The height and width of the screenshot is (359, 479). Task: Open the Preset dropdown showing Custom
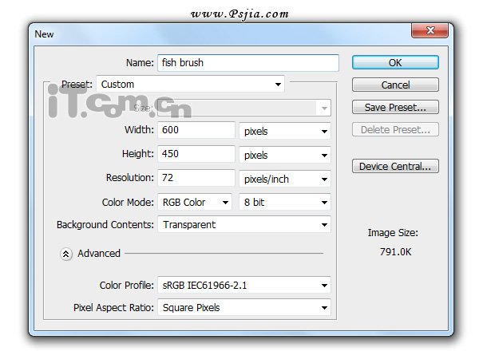point(191,85)
